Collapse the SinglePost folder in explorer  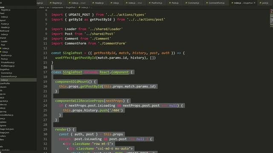point(5,69)
